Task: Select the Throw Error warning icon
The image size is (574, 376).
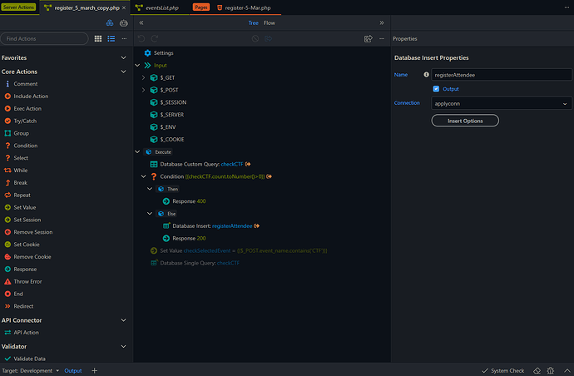Action: pyautogui.click(x=7, y=281)
